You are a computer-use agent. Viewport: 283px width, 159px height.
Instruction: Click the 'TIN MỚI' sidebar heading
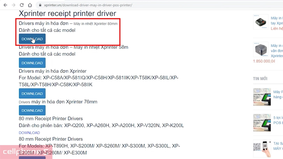(x=260, y=78)
